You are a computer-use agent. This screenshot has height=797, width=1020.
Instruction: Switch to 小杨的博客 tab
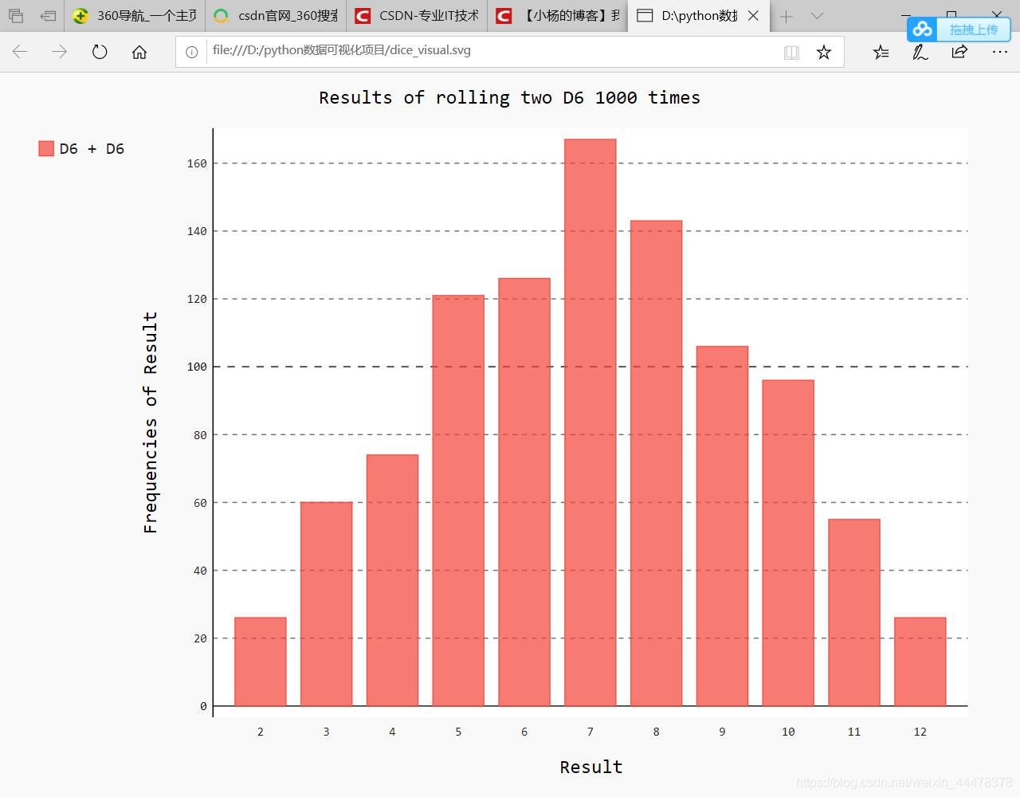coord(558,16)
